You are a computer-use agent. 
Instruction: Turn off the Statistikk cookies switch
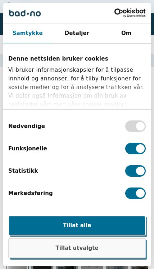[x=135, y=171]
